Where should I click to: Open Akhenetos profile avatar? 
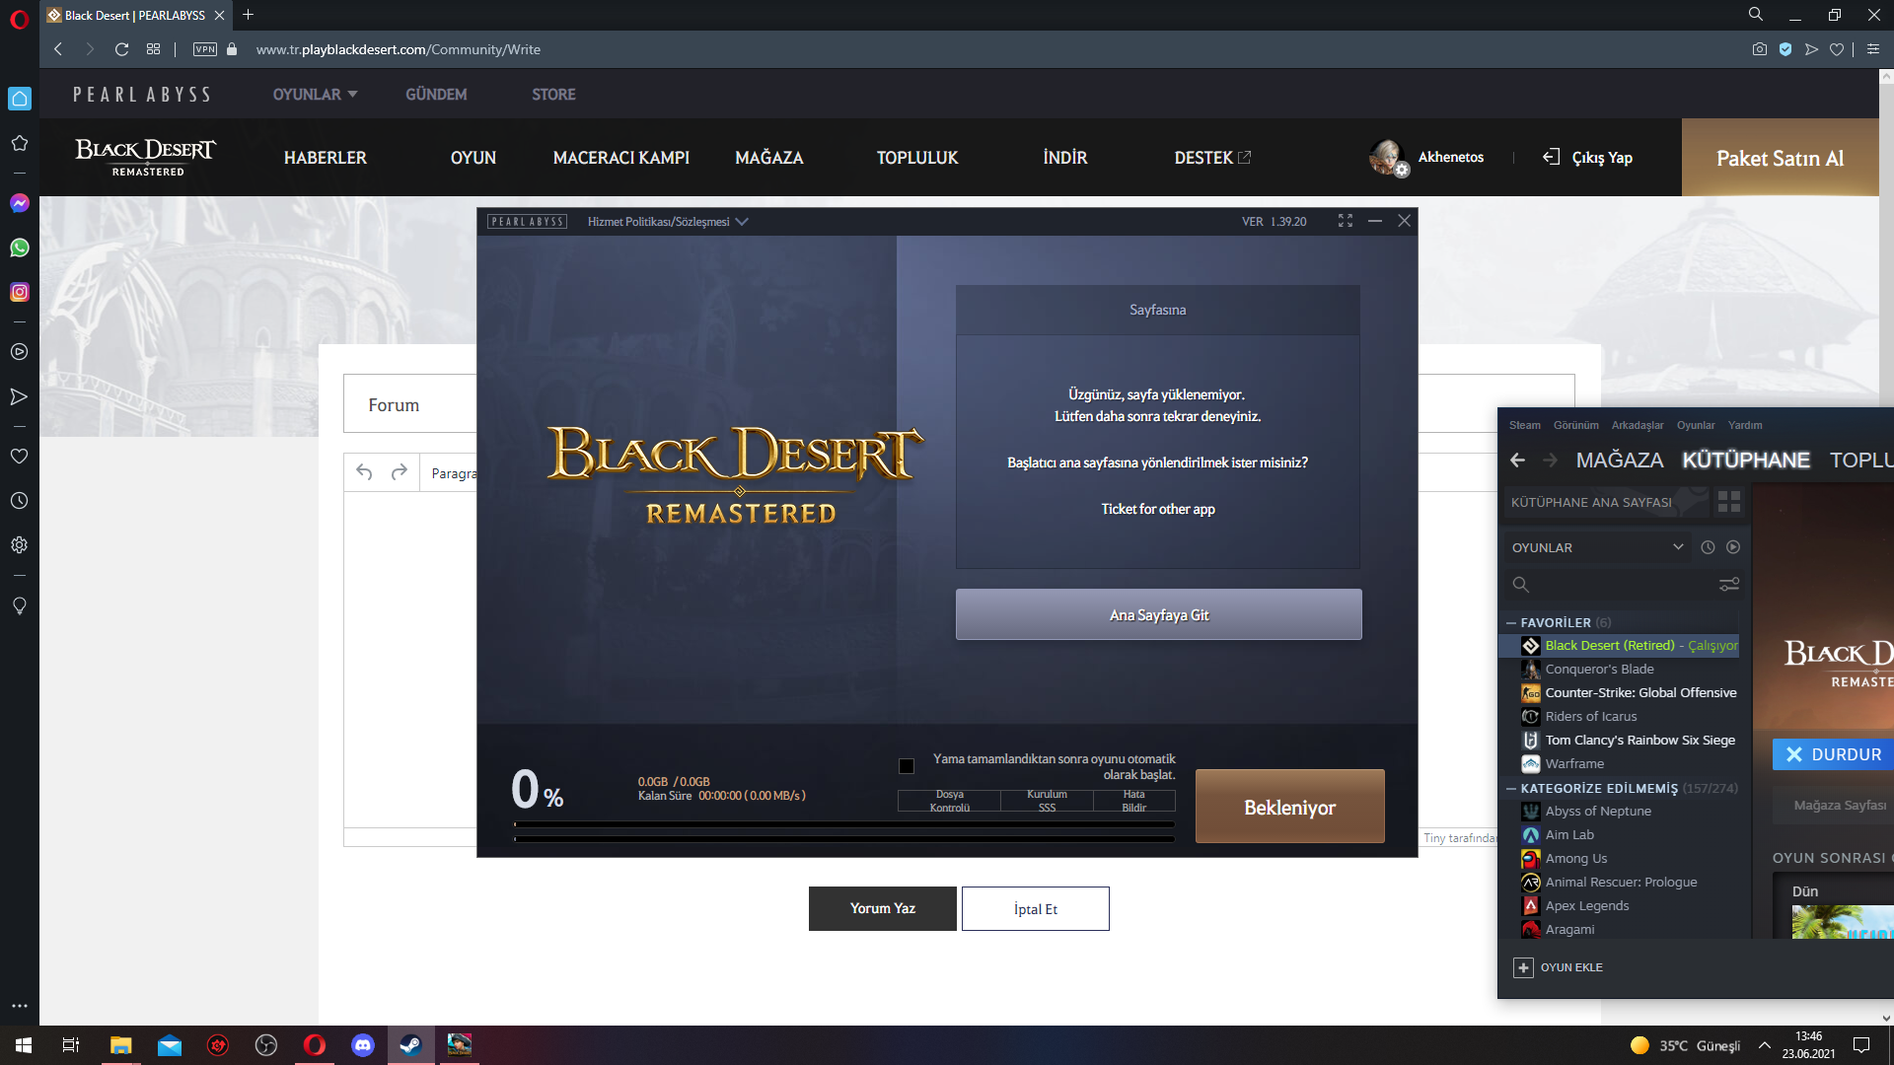coord(1387,157)
